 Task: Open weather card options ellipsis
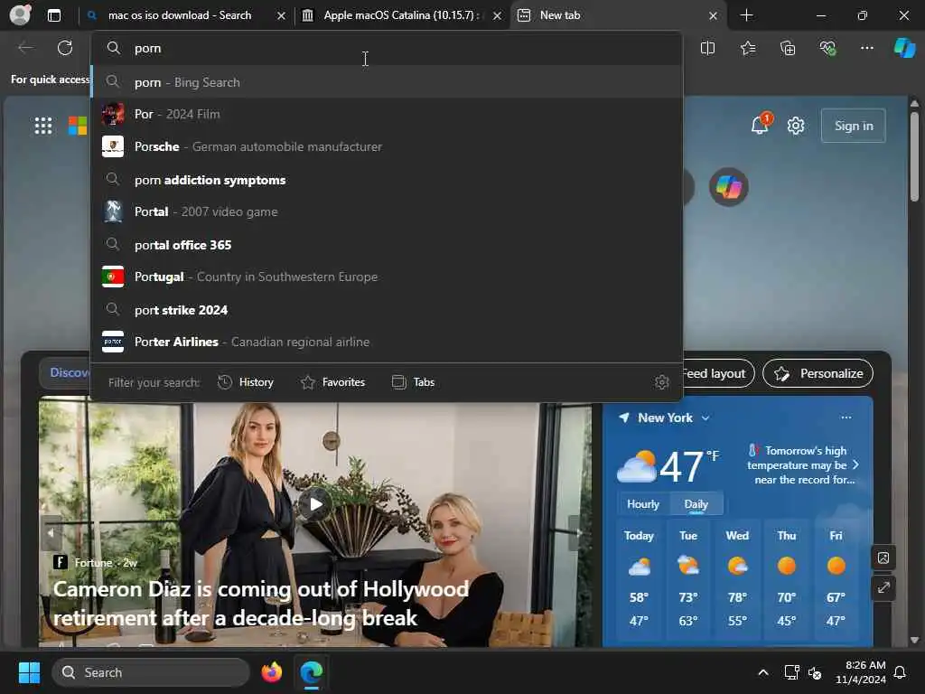[x=846, y=417]
